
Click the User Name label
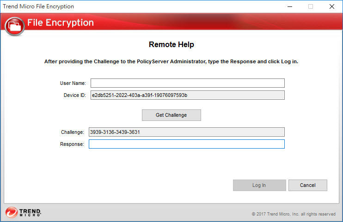click(73, 83)
